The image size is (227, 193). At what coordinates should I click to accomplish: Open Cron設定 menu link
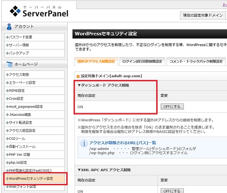(35, 99)
